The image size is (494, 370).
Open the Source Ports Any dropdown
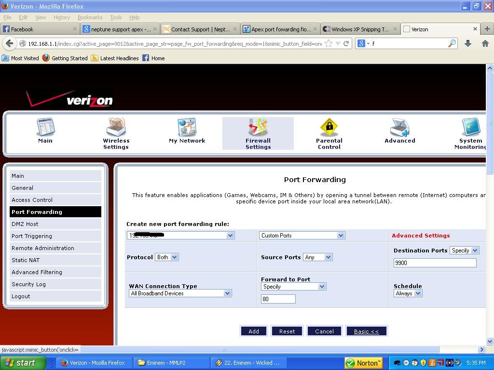pyautogui.click(x=317, y=257)
